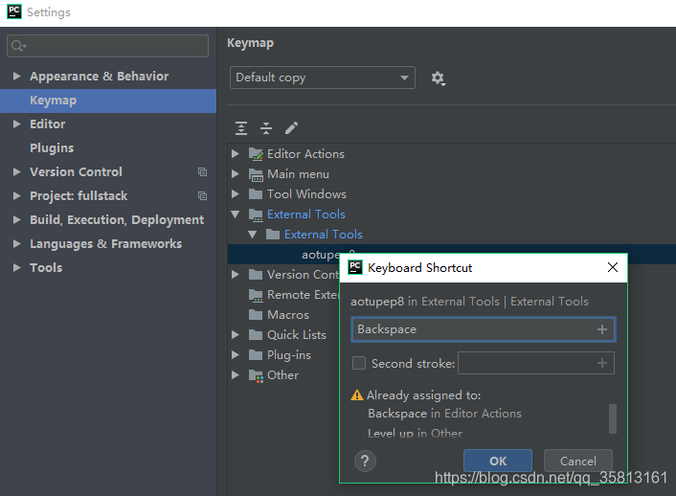
Task: Click the Remote External Tools folder icon
Action: tap(256, 295)
